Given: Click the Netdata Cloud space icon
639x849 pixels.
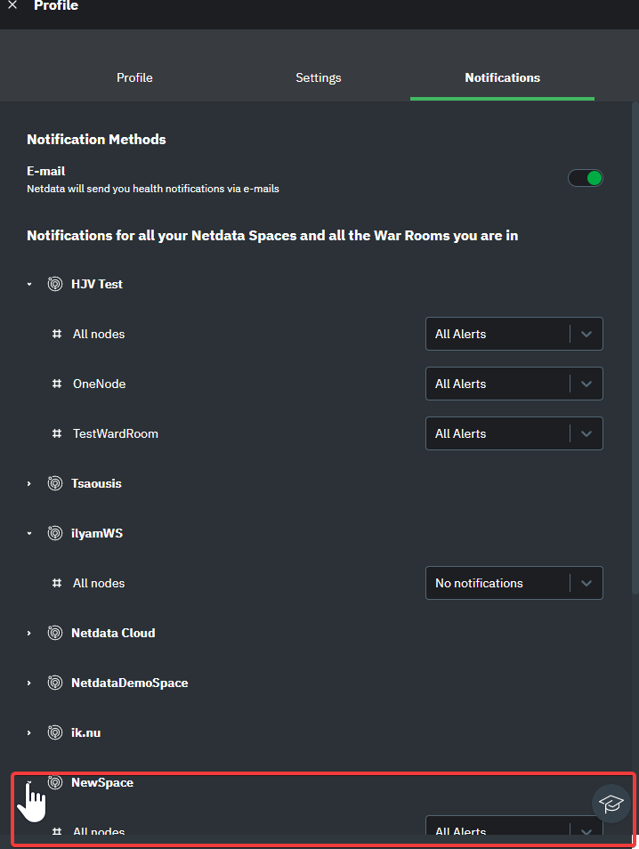Looking at the screenshot, I should pyautogui.click(x=54, y=633).
